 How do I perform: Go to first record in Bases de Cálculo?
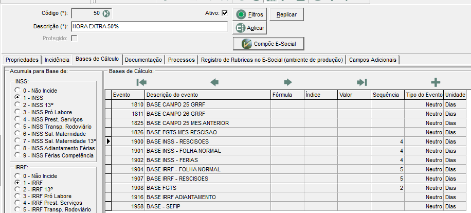pos(141,82)
